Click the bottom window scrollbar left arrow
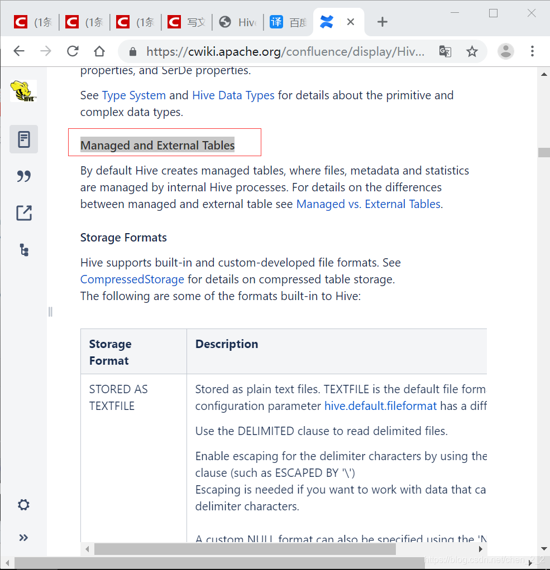 (7, 563)
